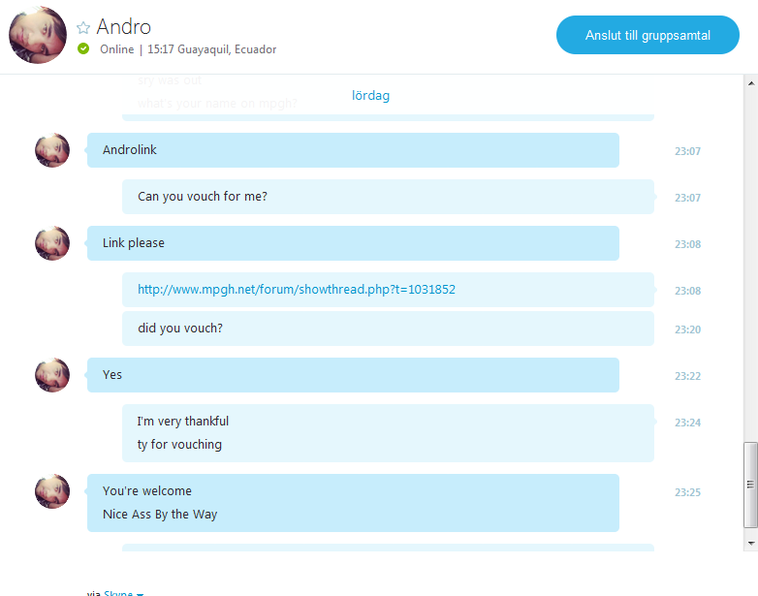Image resolution: width=758 pixels, height=596 pixels.
Task: Click avatar beside the Androlink message
Action: (x=52, y=150)
